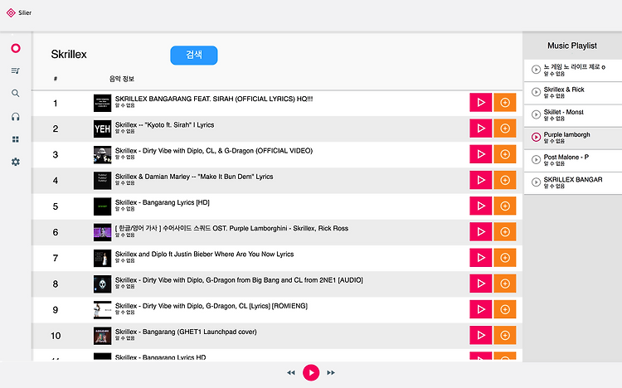The image size is (622, 388).
Task: Open the settings gear sidebar icon
Action: point(16,162)
